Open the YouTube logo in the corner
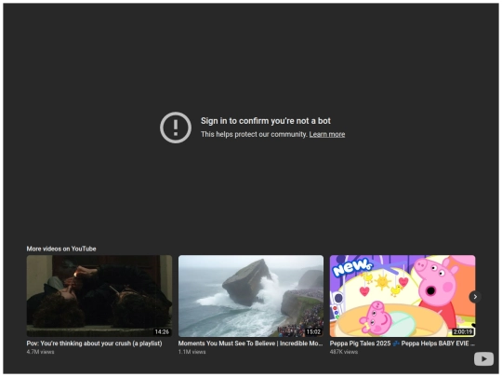Viewport: 502px width, 377px height. pyautogui.click(x=483, y=358)
